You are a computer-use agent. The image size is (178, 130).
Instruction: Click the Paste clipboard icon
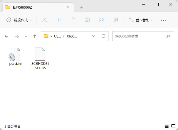[73, 20]
